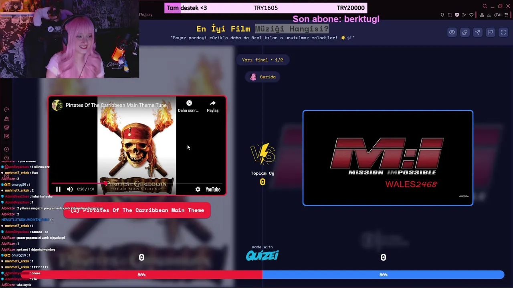This screenshot has height=288, width=513.
Task: Click chat message 'hahahhahaaha'
Action: (27, 196)
